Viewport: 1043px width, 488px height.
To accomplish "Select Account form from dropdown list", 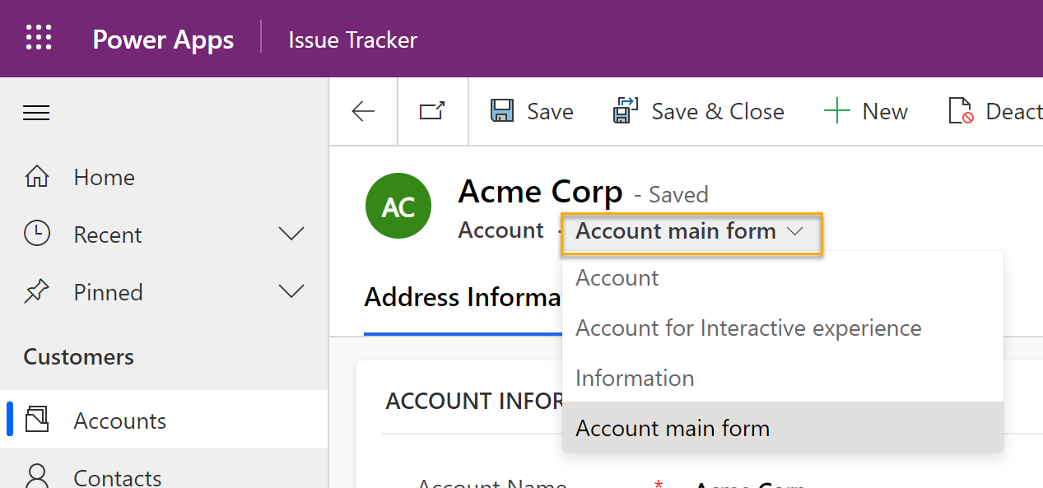I will [x=617, y=278].
